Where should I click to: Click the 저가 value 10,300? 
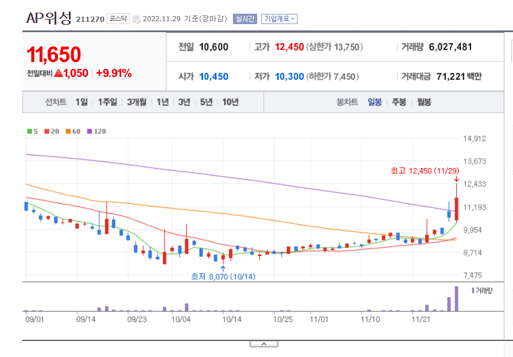click(289, 76)
